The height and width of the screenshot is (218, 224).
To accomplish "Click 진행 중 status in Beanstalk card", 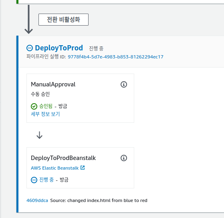I will 46,180.
